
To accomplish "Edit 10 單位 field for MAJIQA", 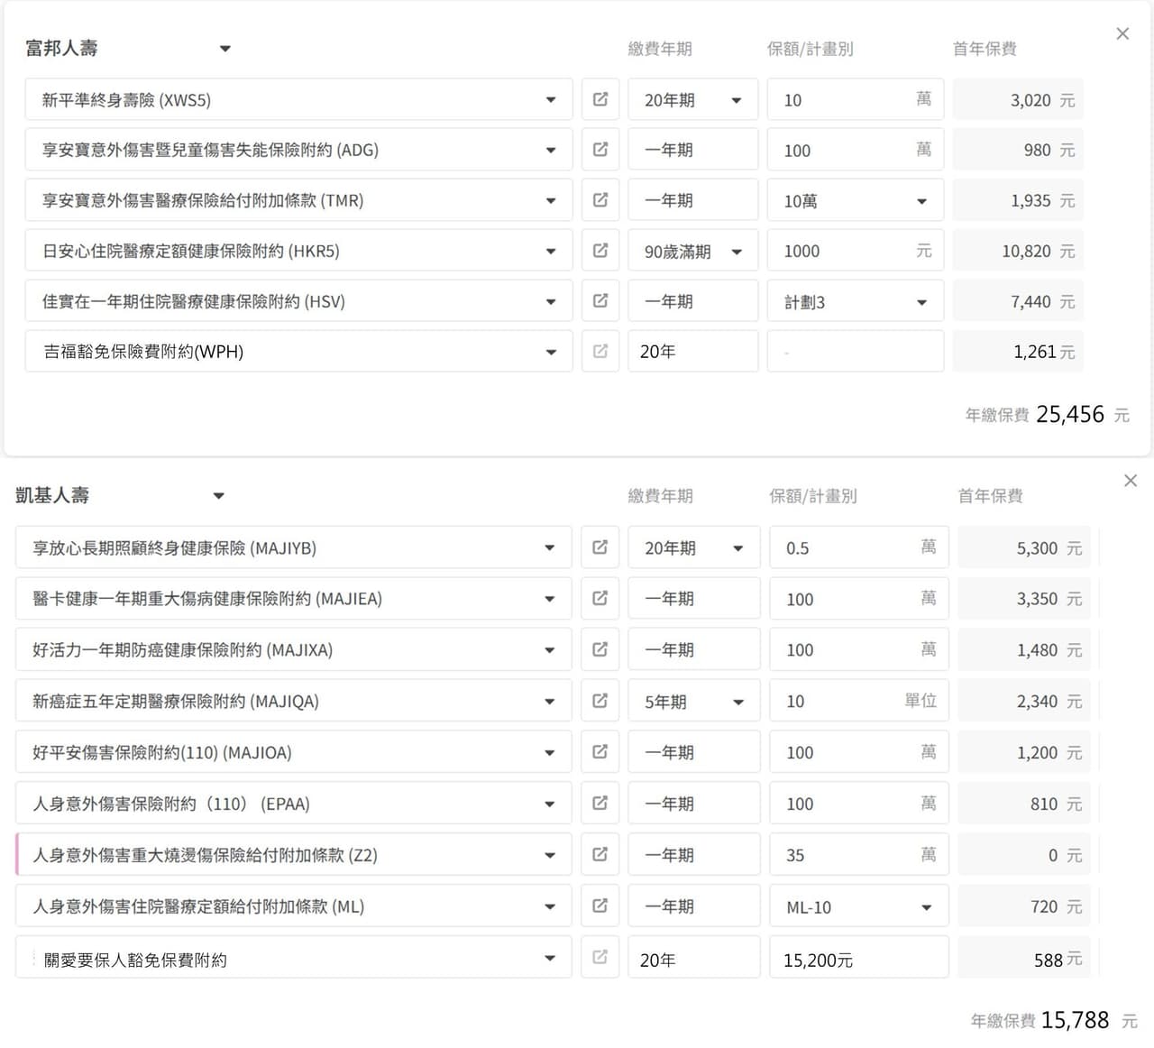I will point(859,701).
